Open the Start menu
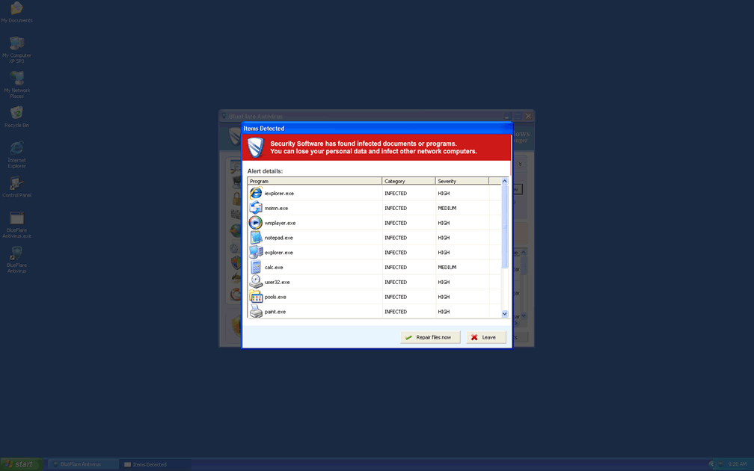This screenshot has width=754, height=471. pyautogui.click(x=21, y=464)
